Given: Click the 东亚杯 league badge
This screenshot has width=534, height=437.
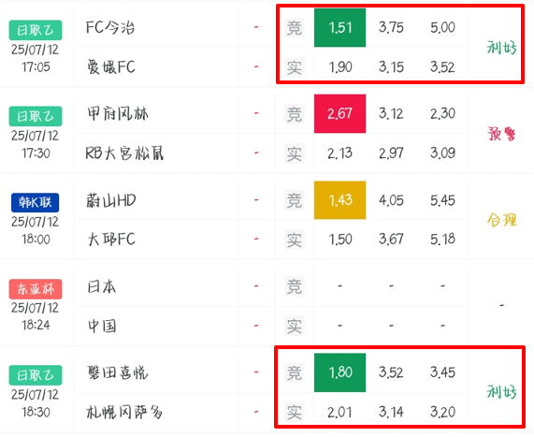Looking at the screenshot, I should tap(36, 289).
